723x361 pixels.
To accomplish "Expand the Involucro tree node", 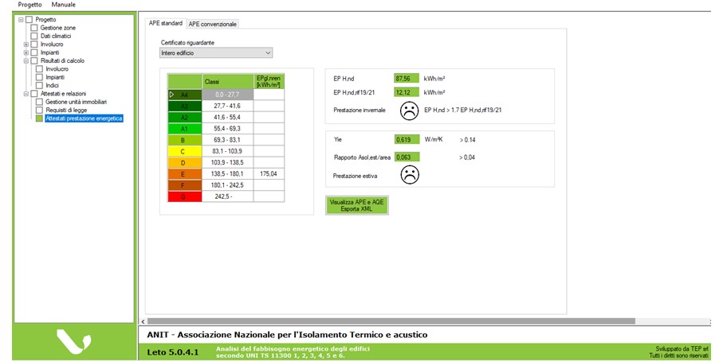I will tap(26, 45).
